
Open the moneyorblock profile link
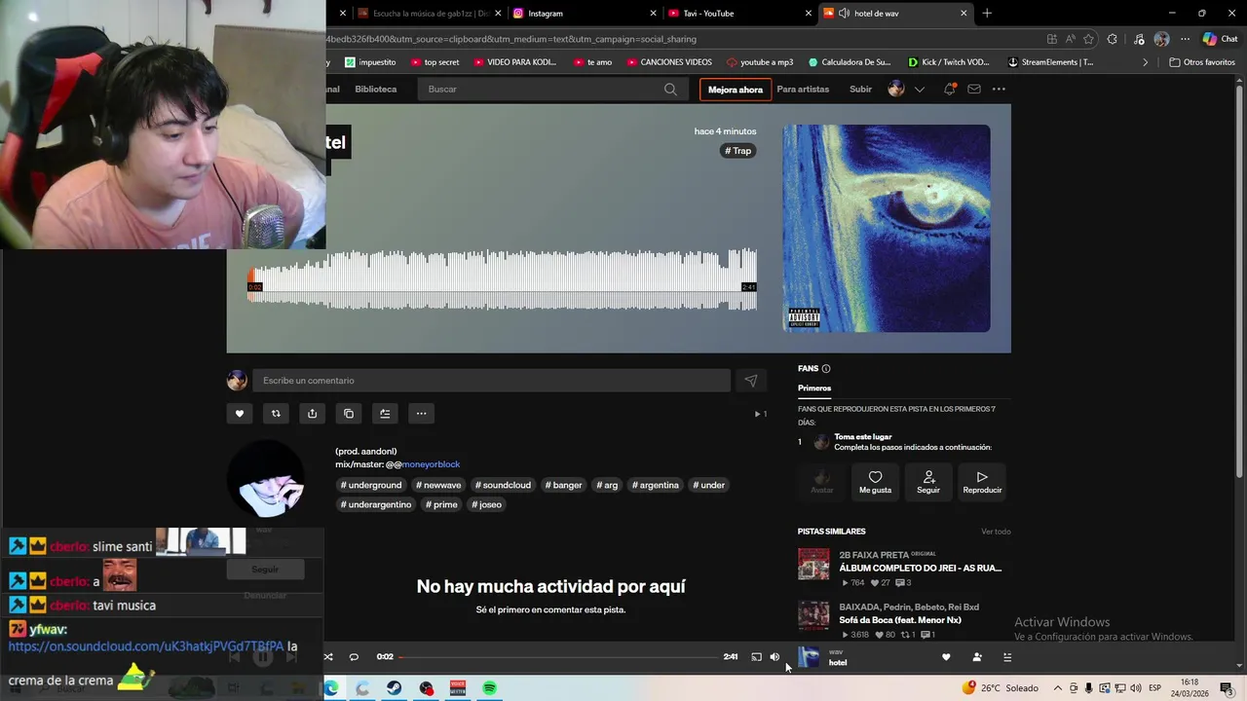431,464
